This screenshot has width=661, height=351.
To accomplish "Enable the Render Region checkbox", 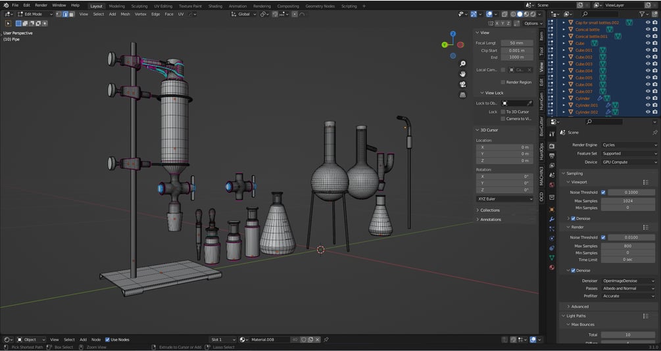I will coord(503,82).
